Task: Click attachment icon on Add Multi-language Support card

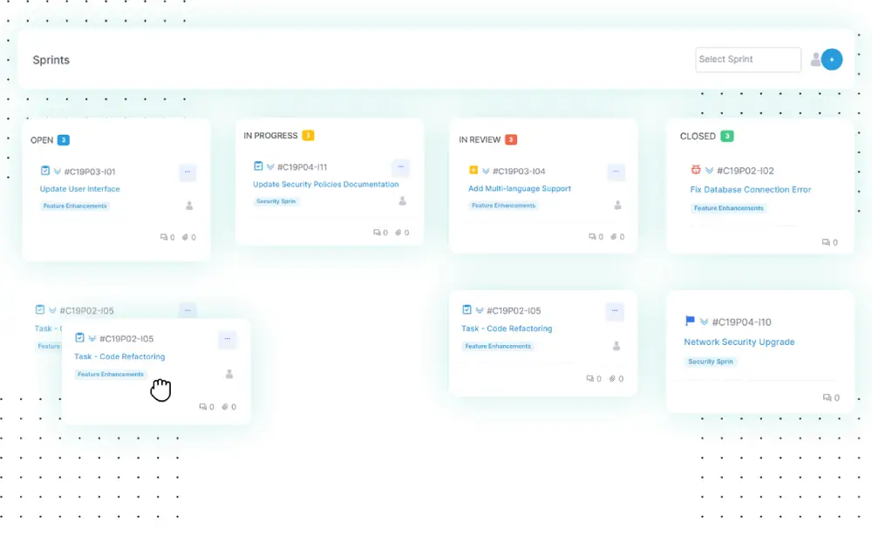Action: [x=613, y=237]
